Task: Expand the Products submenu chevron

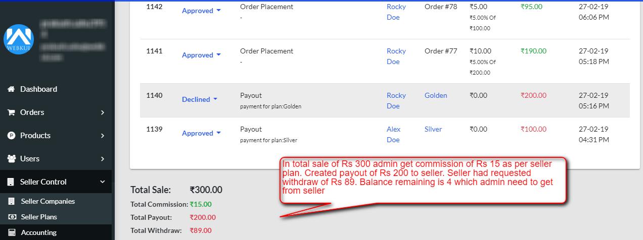Action: click(x=103, y=136)
